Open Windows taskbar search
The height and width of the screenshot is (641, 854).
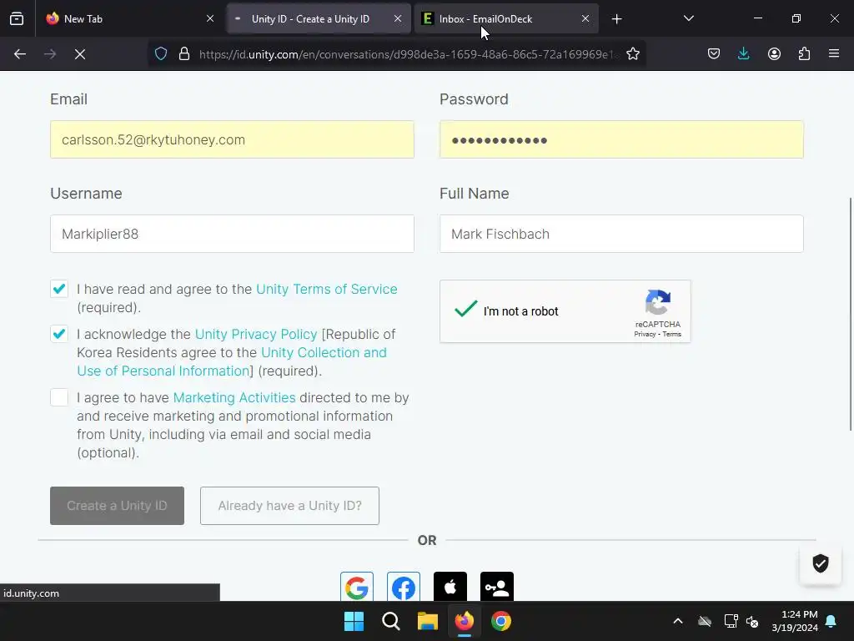click(391, 621)
